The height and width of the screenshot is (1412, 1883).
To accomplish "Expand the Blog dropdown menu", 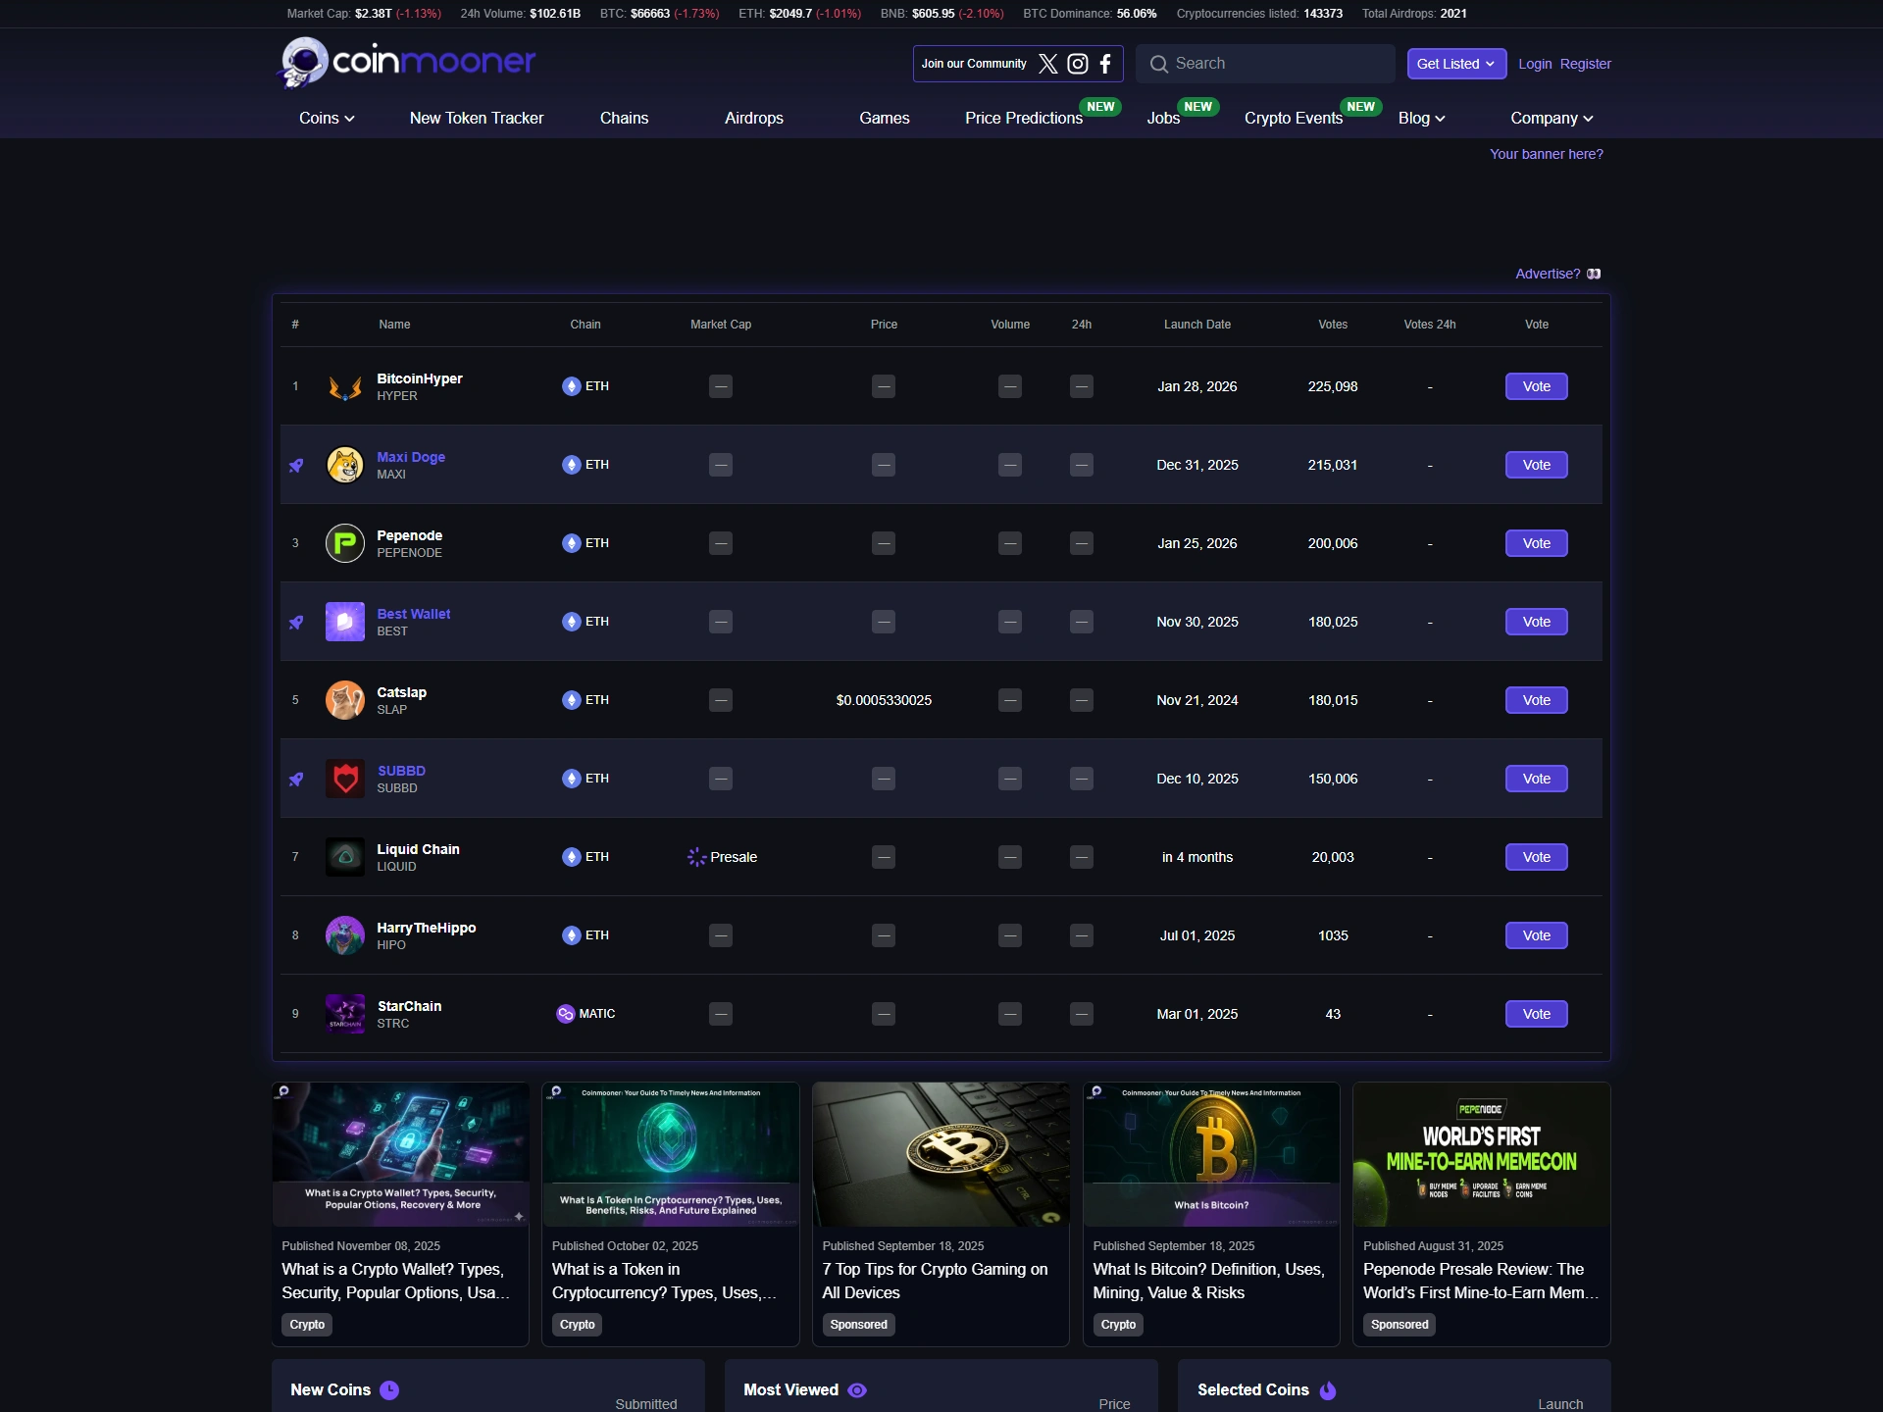I will point(1422,118).
